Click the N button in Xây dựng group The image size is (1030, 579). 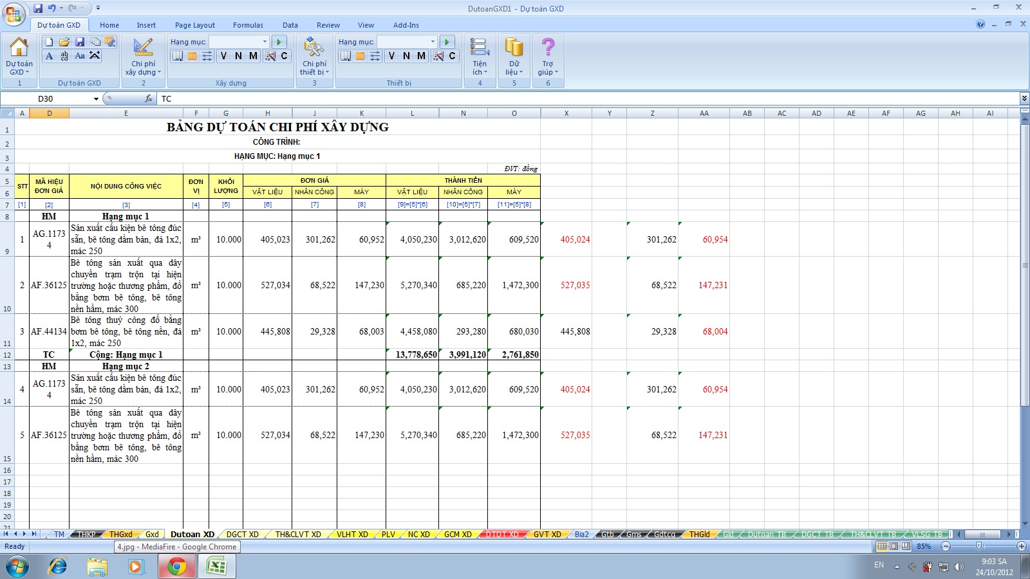point(238,56)
